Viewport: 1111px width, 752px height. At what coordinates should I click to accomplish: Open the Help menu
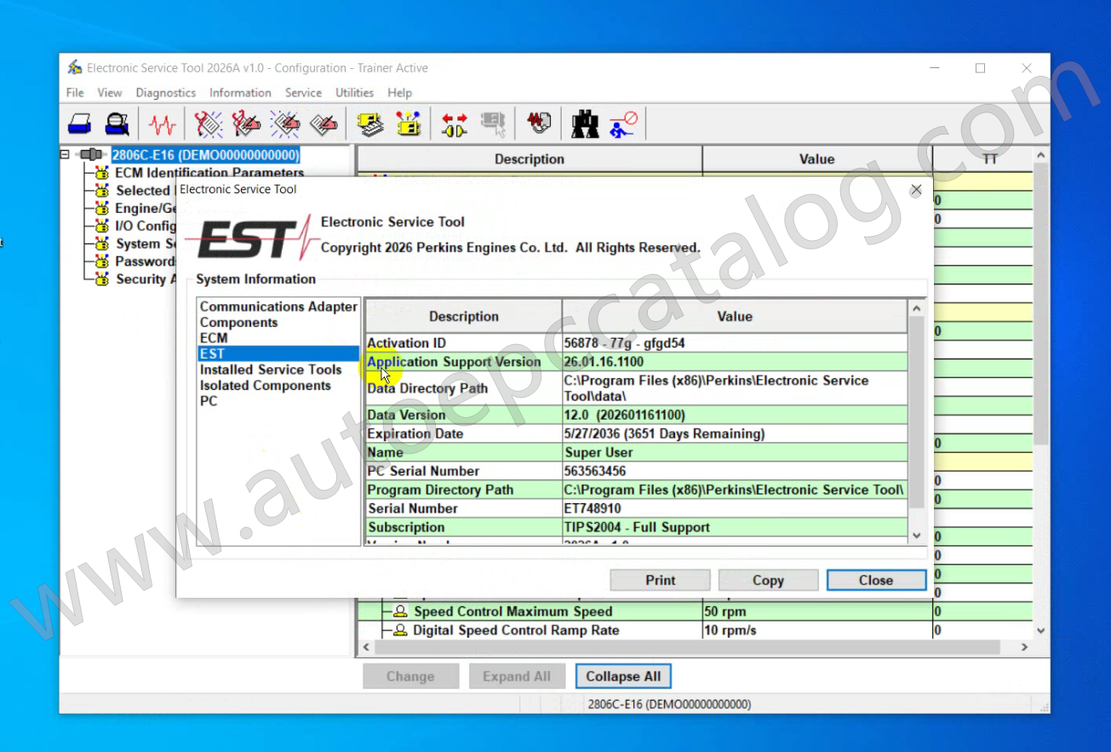pyautogui.click(x=400, y=93)
